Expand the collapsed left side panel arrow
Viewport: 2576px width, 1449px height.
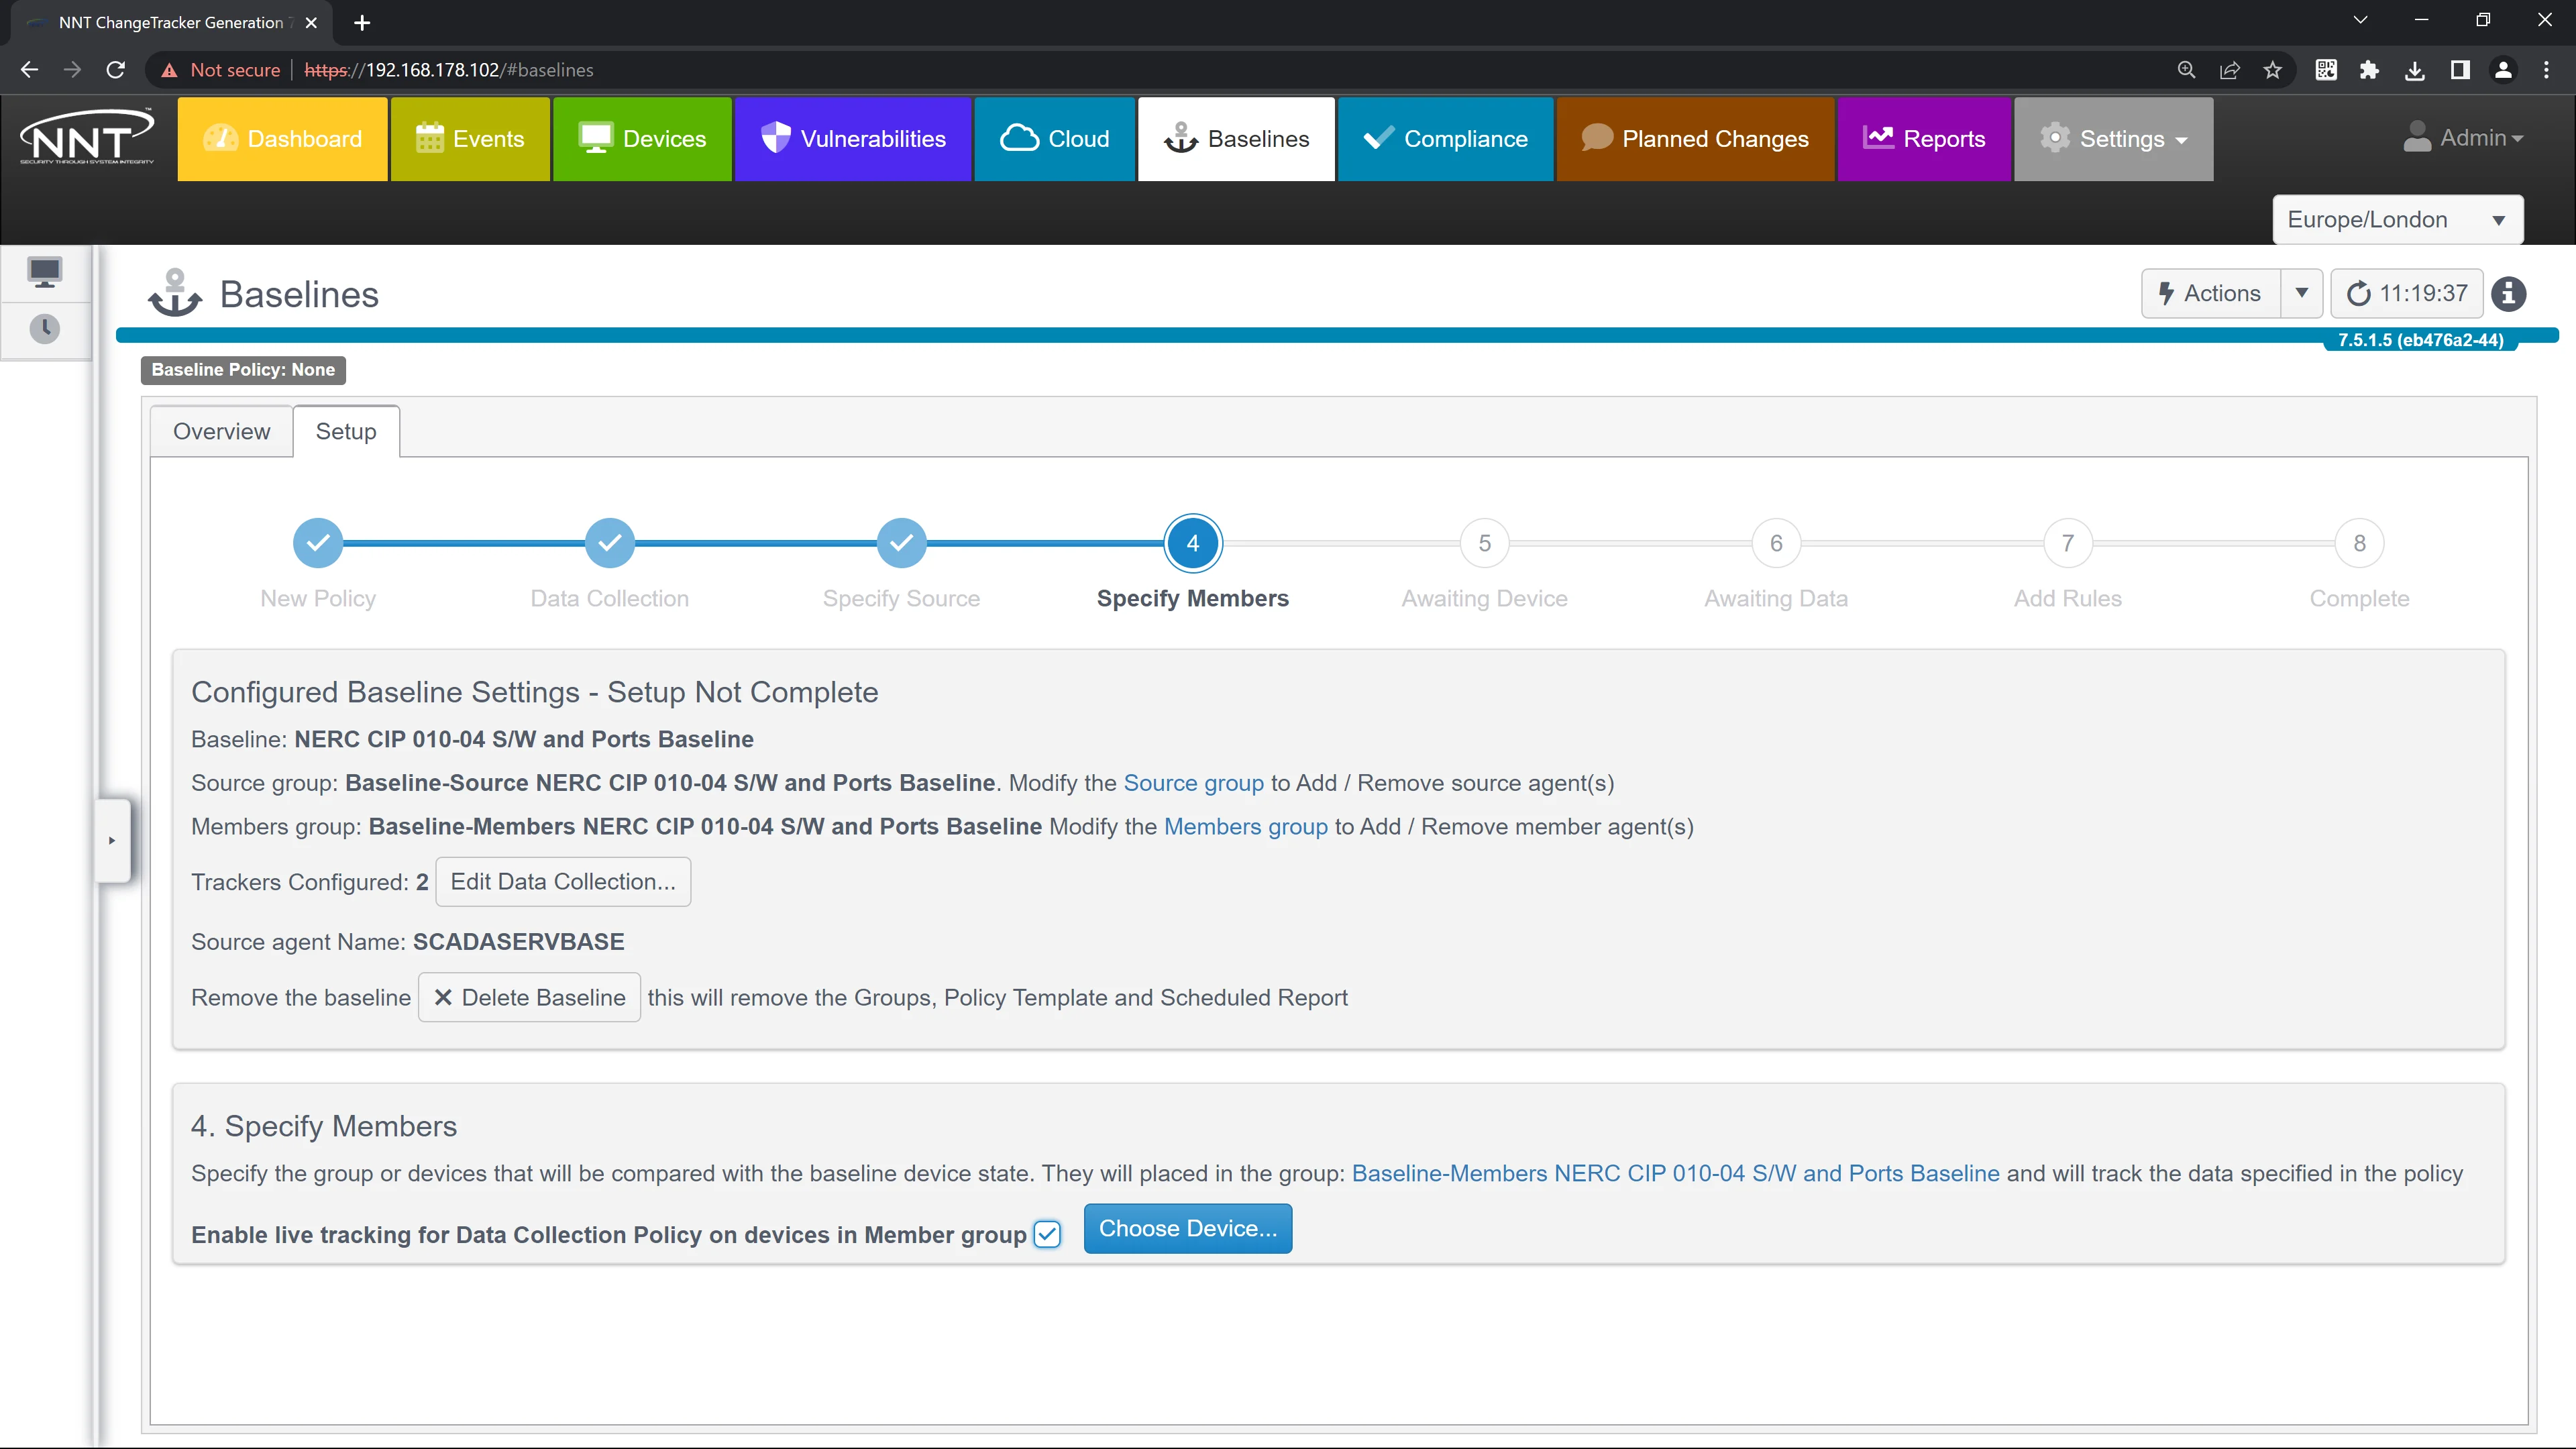112,840
